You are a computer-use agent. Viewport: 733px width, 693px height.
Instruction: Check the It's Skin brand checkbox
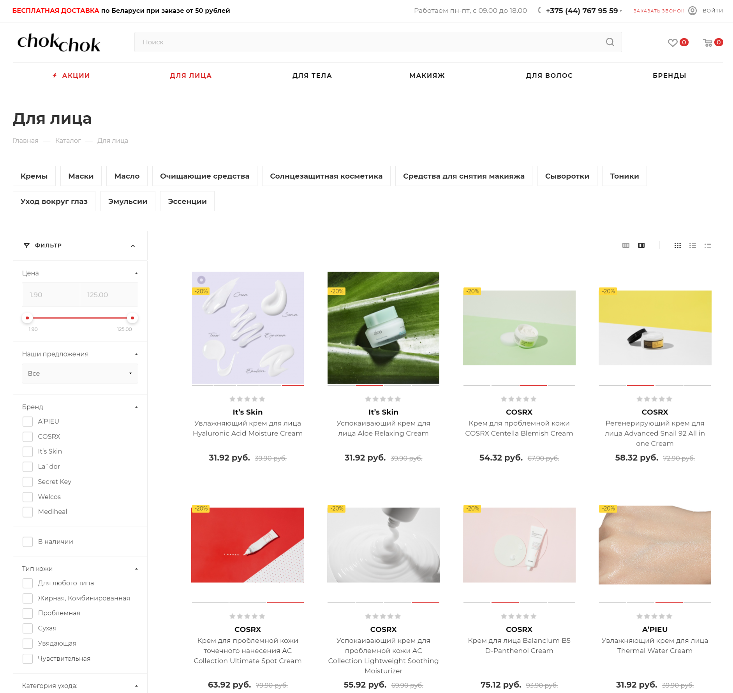tap(28, 451)
